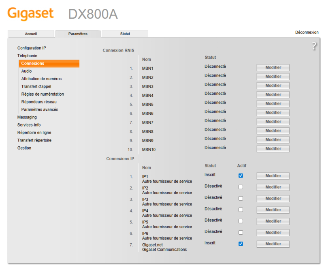The width and height of the screenshot is (324, 272).
Task: Uncheck the Actif checkbox for IP1
Action: click(241, 176)
